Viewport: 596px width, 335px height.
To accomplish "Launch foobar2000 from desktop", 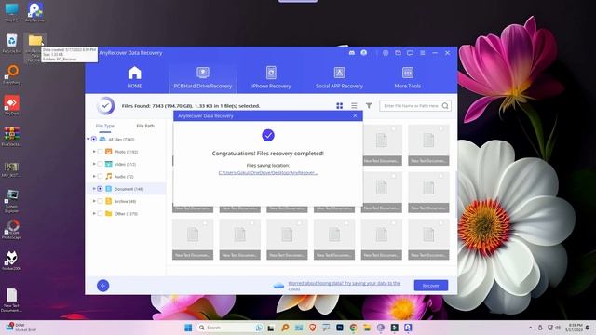I will 11,260.
